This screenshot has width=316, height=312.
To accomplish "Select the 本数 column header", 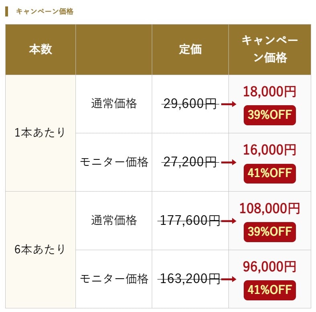I will (41, 49).
